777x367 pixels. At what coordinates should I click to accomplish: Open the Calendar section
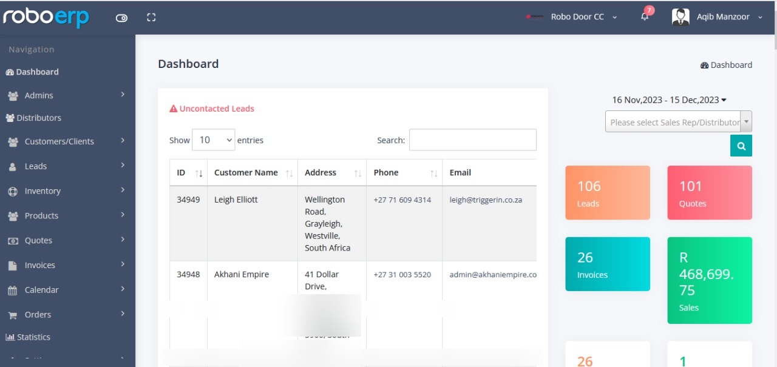(42, 289)
